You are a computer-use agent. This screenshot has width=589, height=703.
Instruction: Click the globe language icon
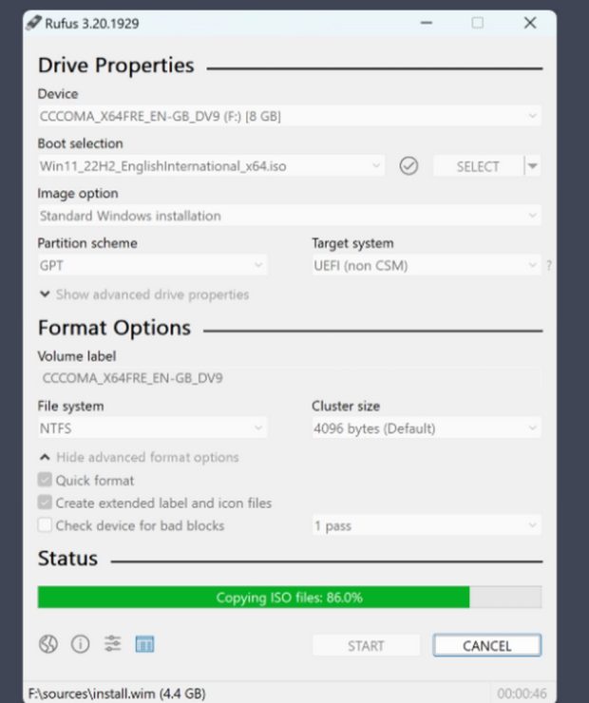(x=48, y=644)
